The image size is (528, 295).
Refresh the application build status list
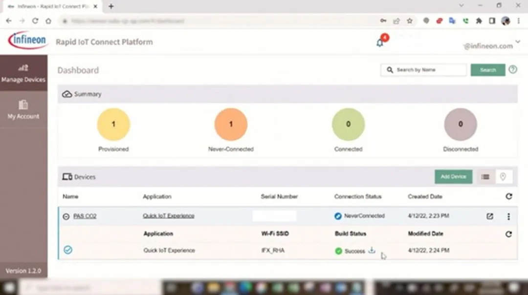(508, 234)
